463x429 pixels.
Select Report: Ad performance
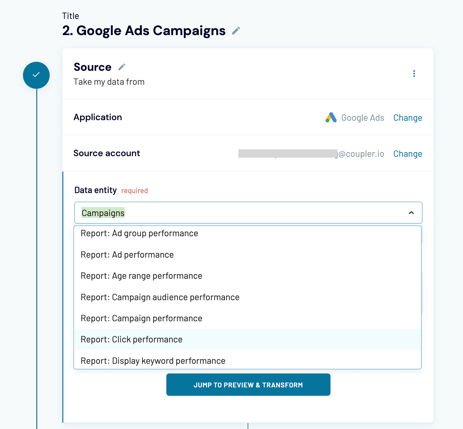127,255
